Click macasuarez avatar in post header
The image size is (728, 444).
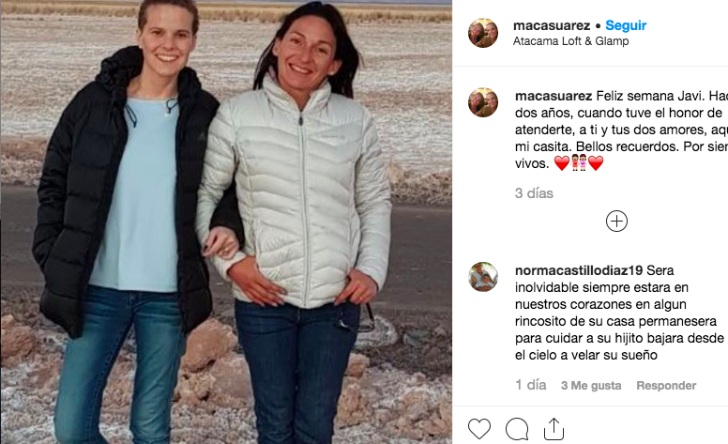483,33
